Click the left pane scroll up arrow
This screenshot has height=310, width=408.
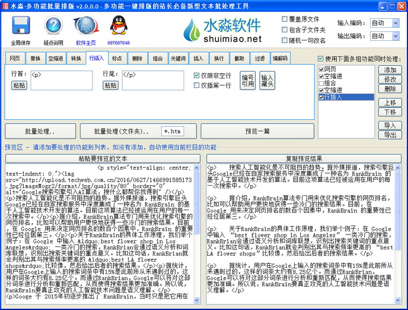[x=197, y=167]
